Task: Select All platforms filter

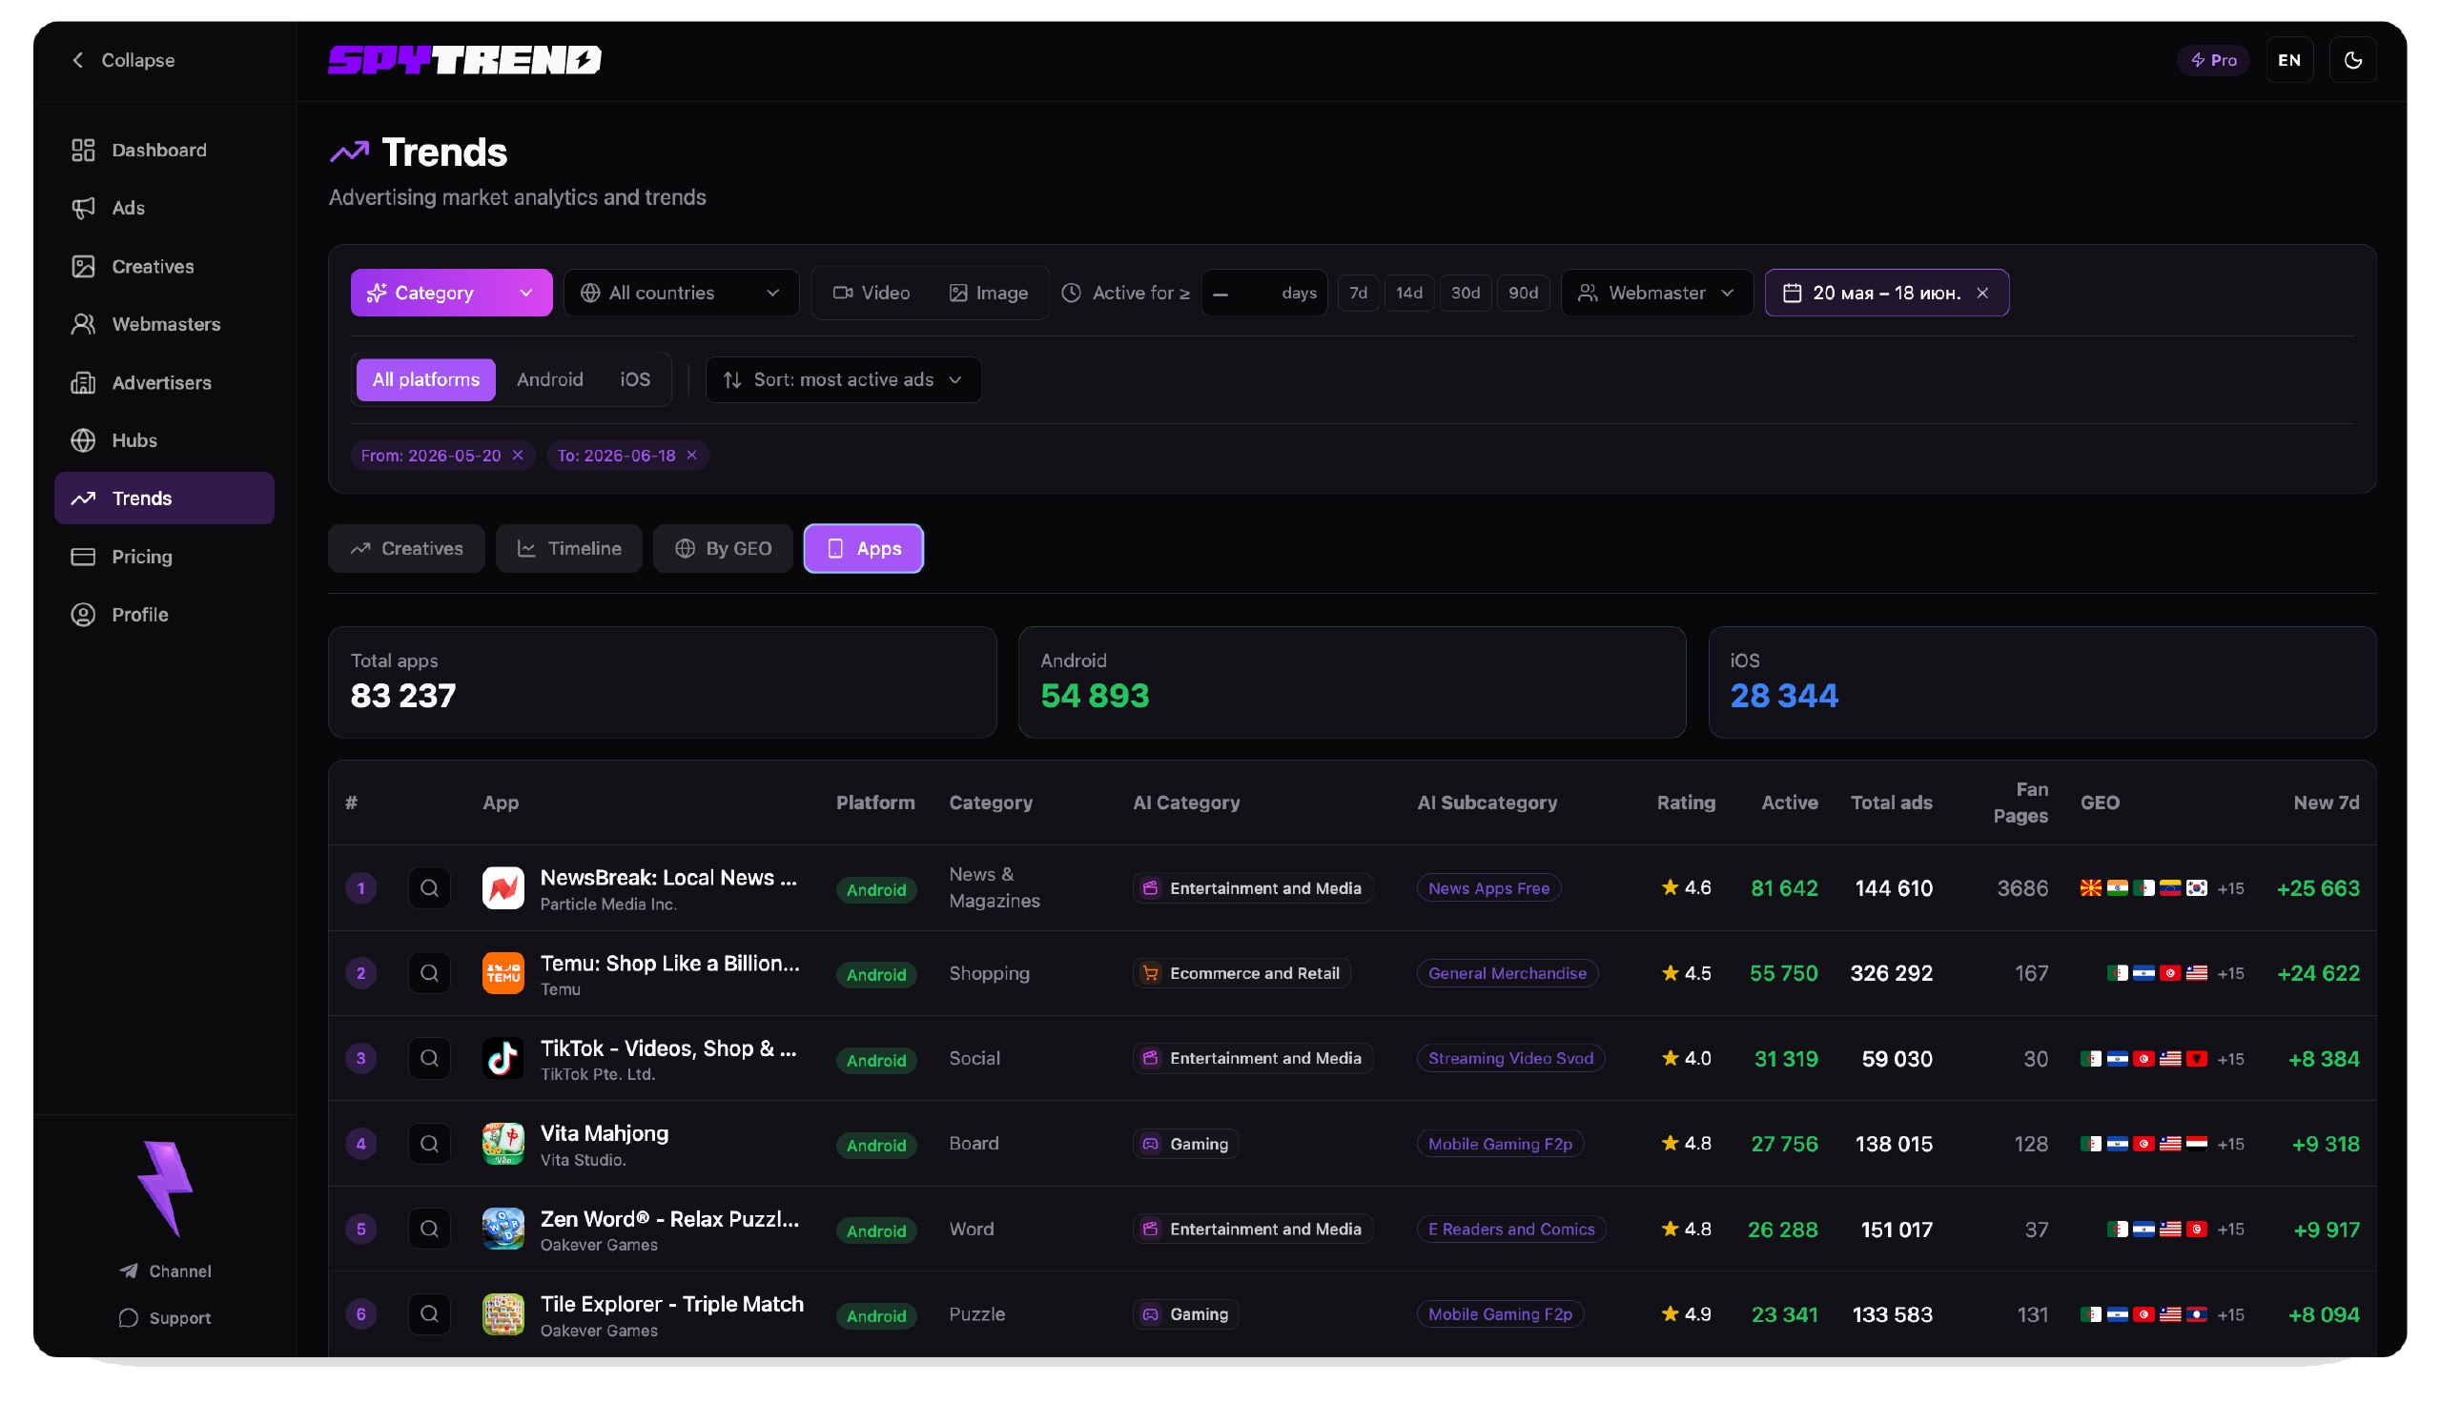Action: (426, 379)
